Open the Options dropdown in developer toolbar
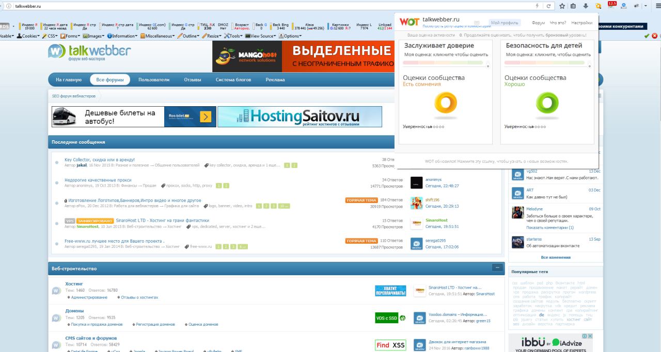The image size is (661, 352). [291, 36]
